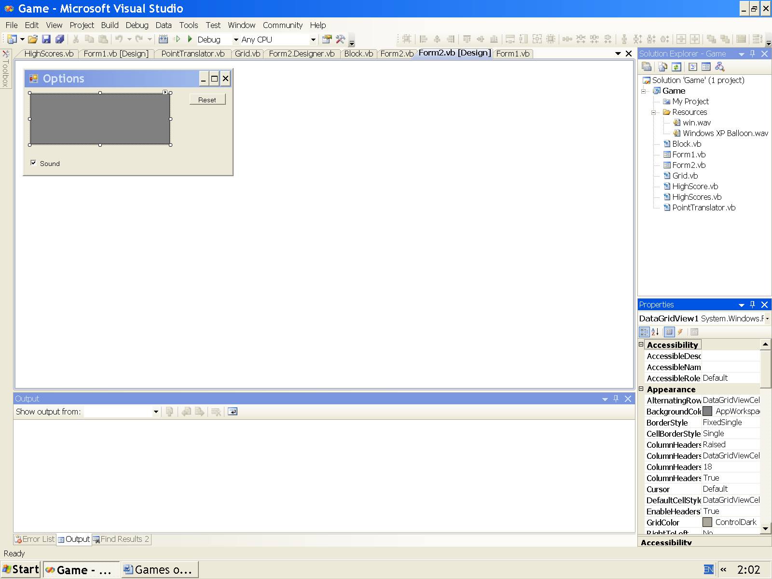Screen dimensions: 772x579
Task: Refresh the Solution Explorer
Action: (676, 67)
